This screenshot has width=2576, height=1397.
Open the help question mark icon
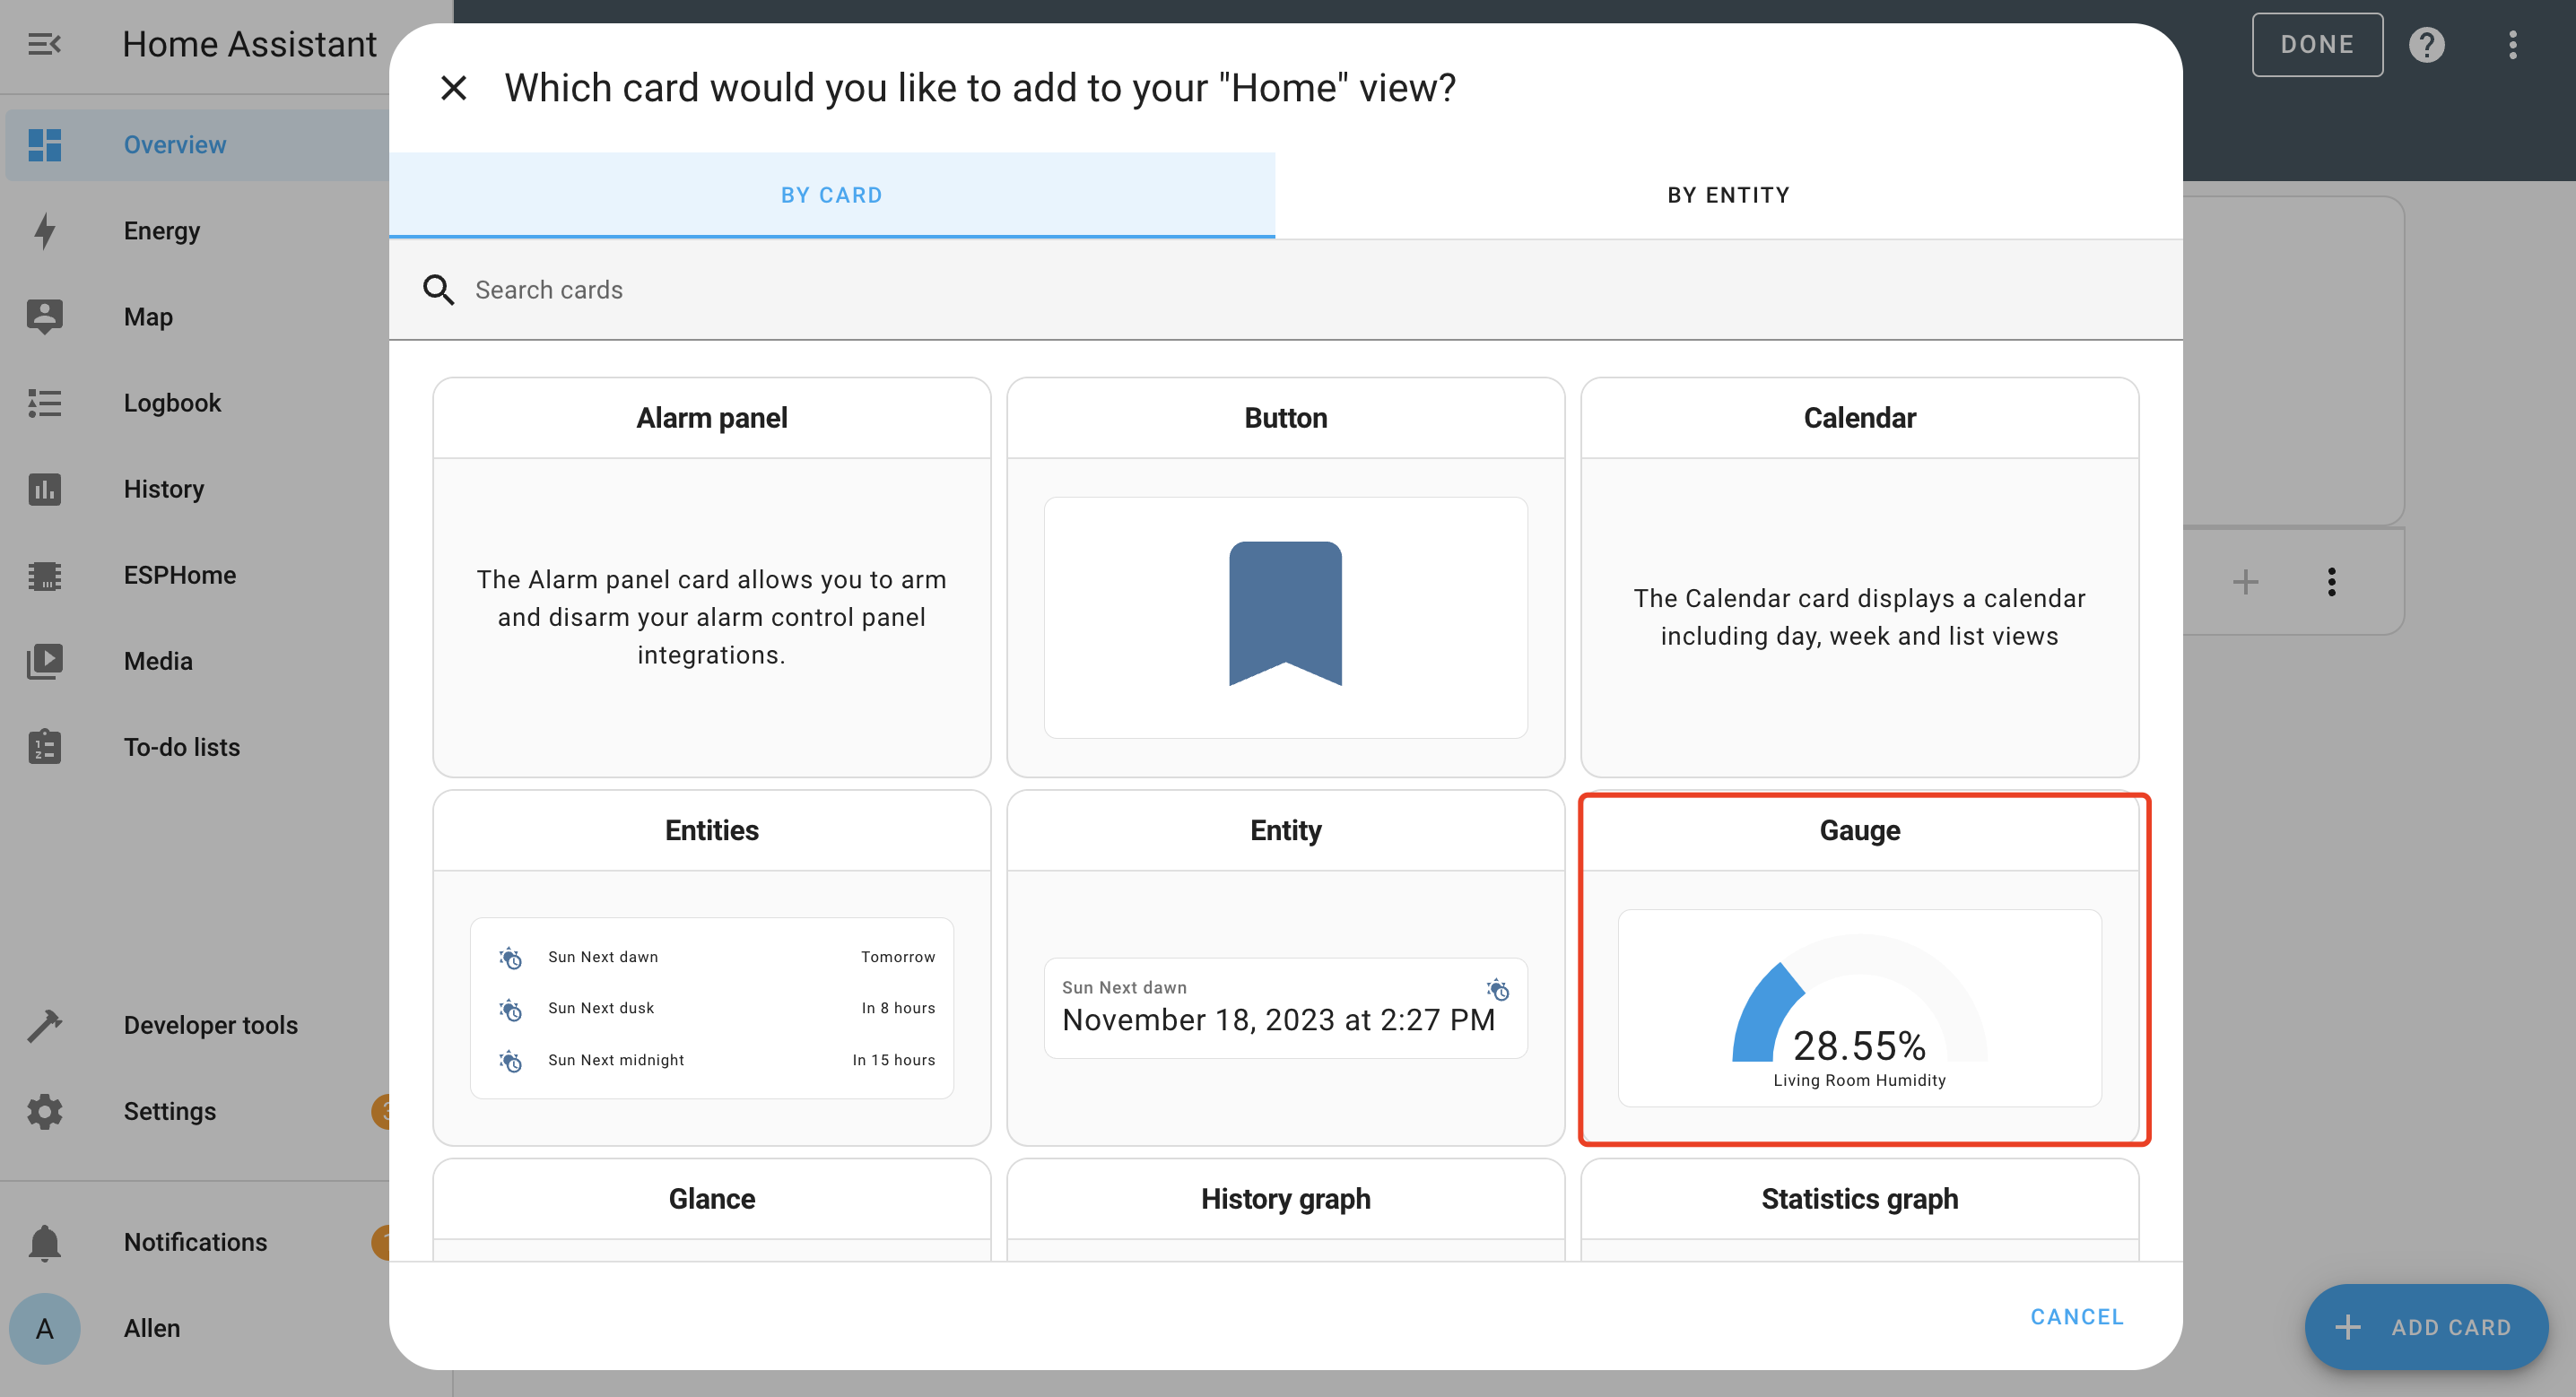tap(2426, 44)
